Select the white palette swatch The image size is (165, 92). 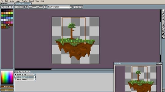pos(5,20)
